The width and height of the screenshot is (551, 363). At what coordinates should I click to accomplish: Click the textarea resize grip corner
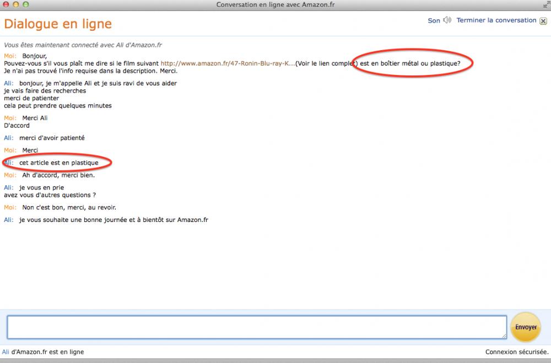pos(504,336)
